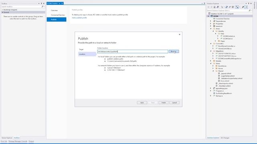Viewport: 257px width, 144px height.
Task: Switch to the Server Explorer tab
Action: 7,138
